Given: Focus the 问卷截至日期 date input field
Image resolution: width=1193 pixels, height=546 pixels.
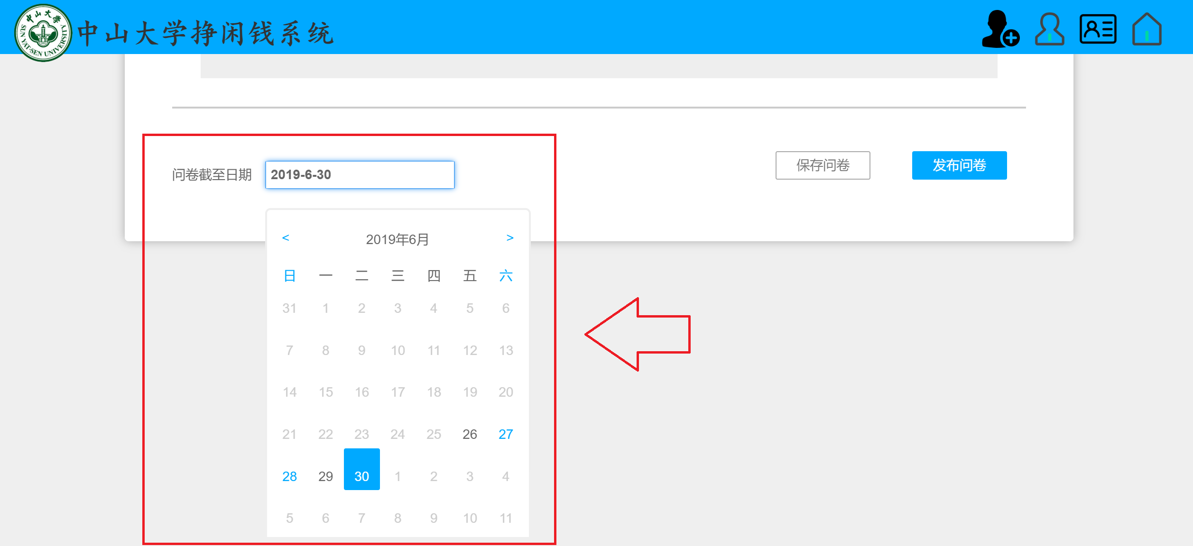Looking at the screenshot, I should click(360, 175).
